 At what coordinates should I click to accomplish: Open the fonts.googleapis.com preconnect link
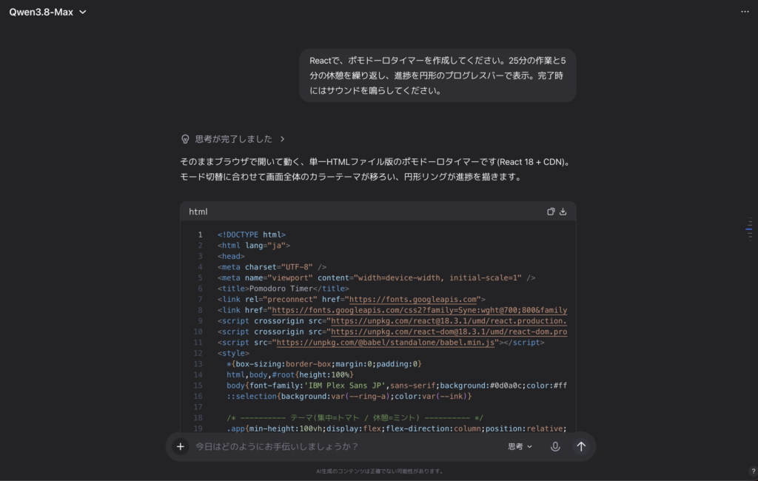pos(413,300)
